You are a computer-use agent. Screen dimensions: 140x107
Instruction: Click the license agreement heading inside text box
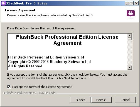point(67,40)
